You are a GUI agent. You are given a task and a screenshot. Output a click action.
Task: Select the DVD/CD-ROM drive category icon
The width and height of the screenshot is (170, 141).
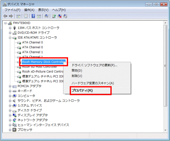[x=15, y=33]
